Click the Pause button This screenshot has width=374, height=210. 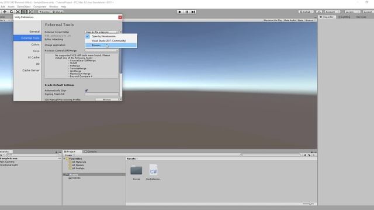186,12
